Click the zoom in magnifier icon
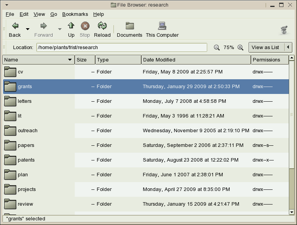 pyautogui.click(x=240, y=48)
